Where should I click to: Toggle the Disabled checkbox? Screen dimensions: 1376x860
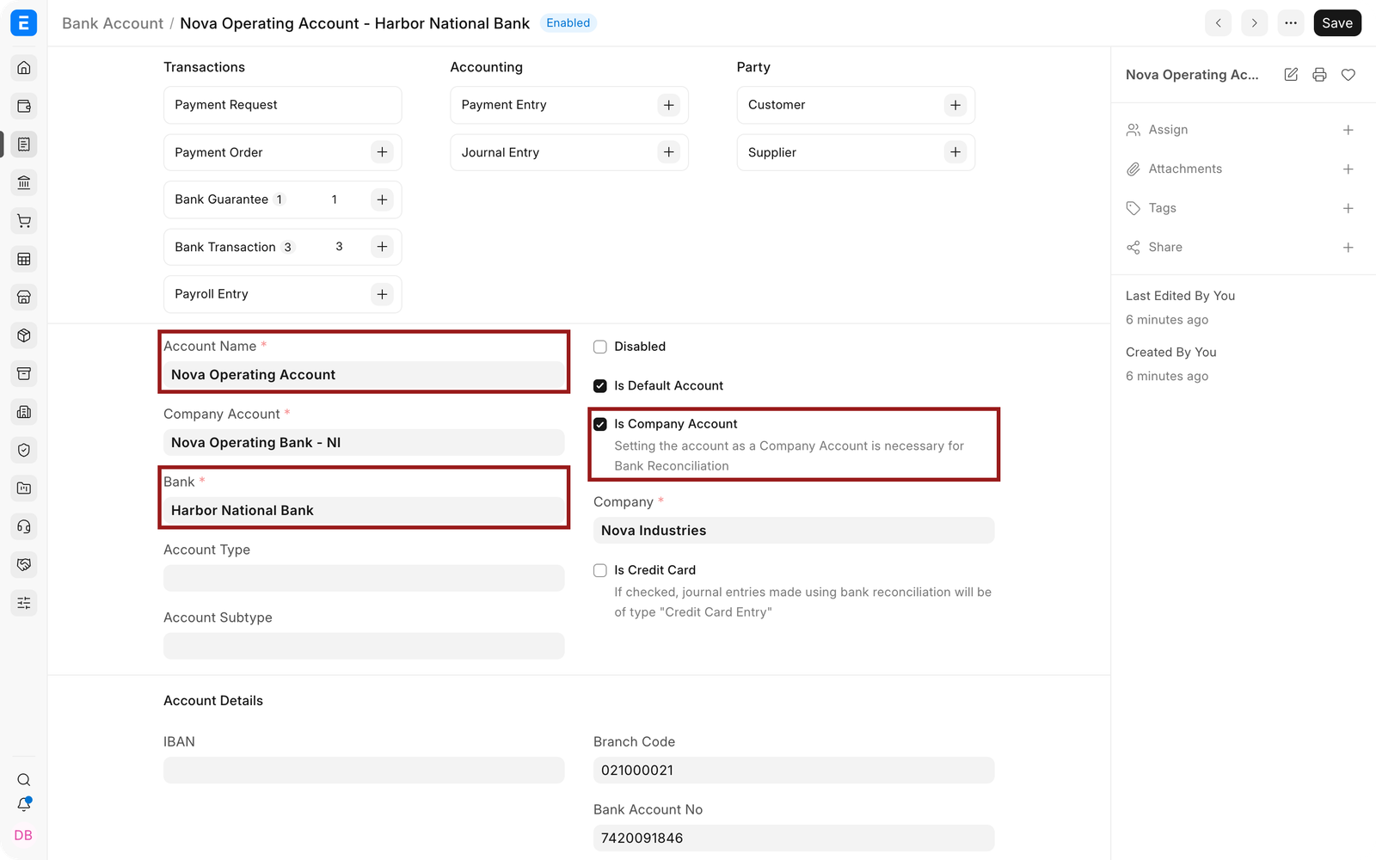[600, 347]
